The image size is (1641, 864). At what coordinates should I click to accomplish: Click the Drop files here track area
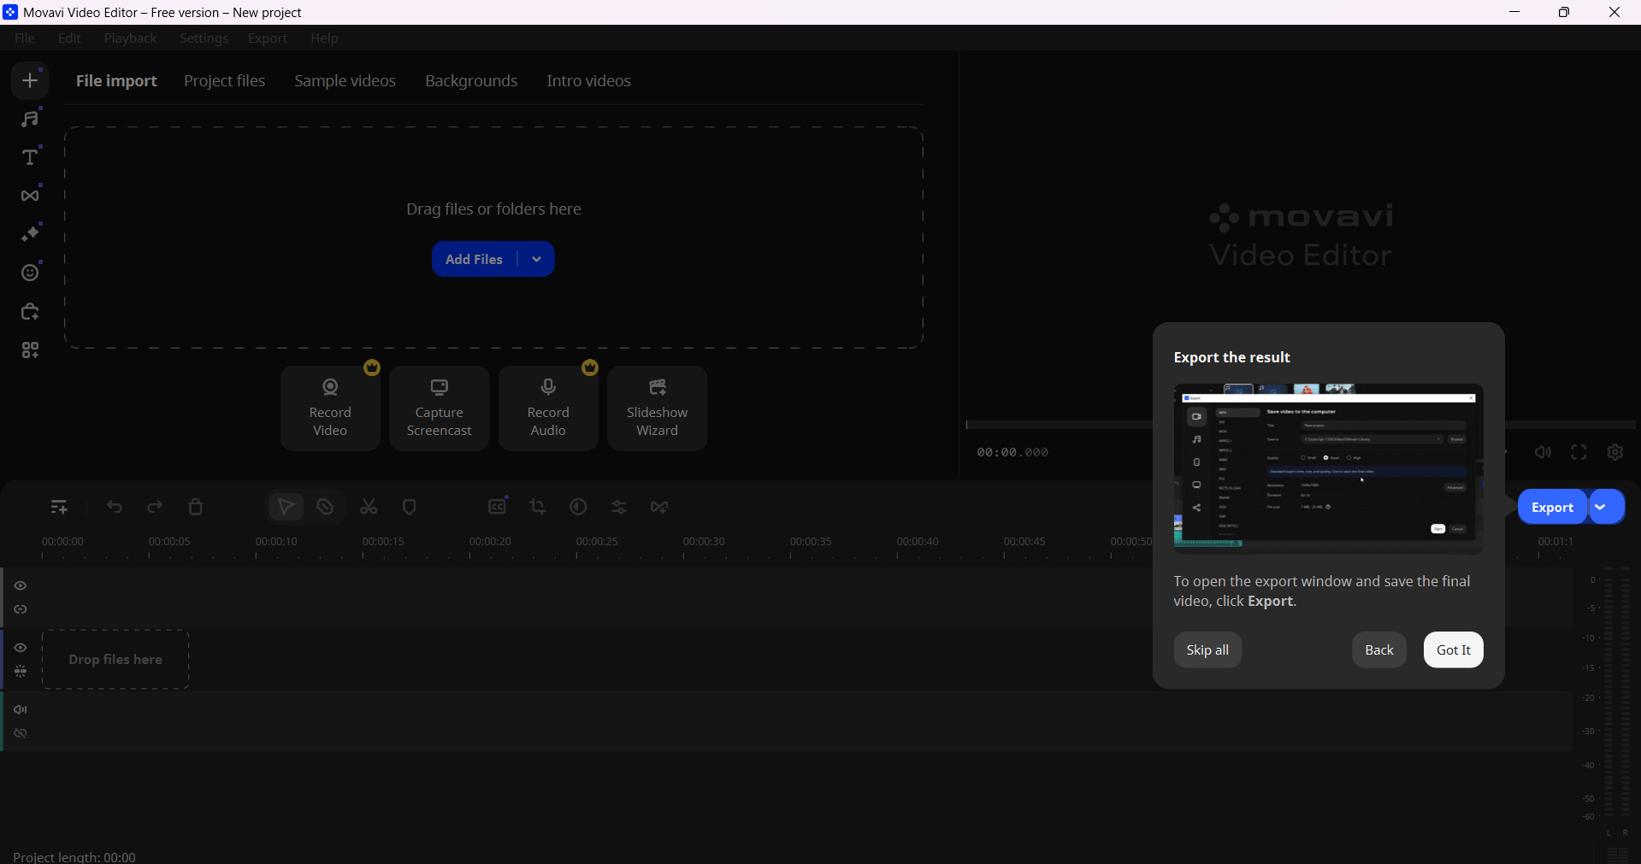tap(115, 660)
